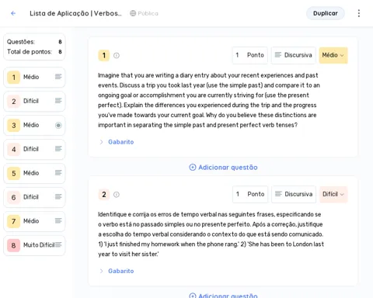
Task: Click the info icon beside question 1
Action: [117, 55]
